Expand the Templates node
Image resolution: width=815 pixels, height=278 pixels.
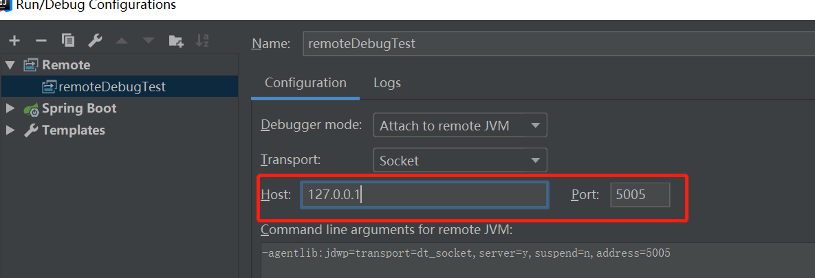[x=10, y=130]
